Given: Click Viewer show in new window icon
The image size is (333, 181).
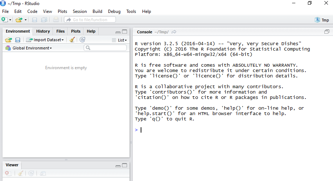Looking at the screenshot, I should pos(43,173).
